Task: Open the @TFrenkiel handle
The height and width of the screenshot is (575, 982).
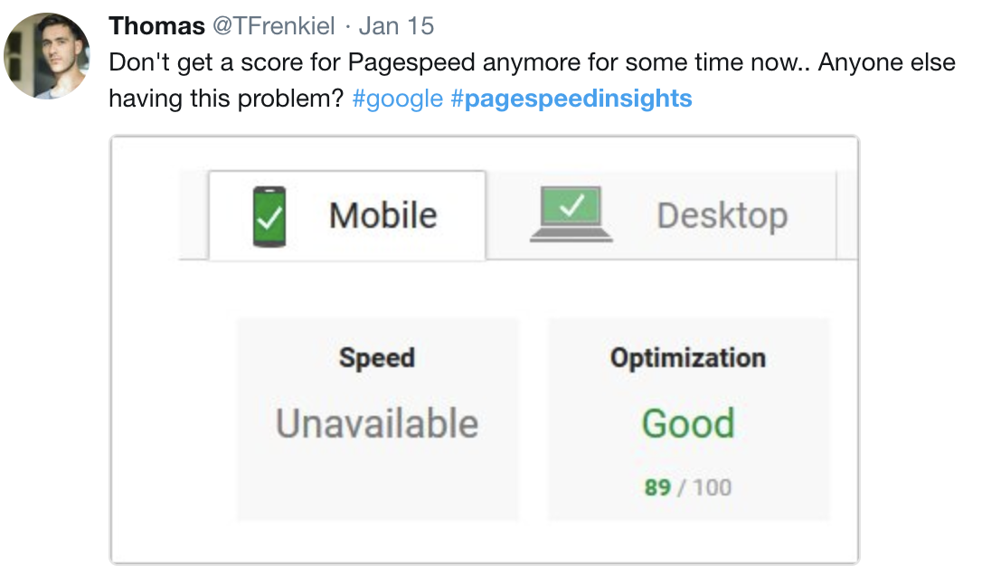Action: pyautogui.click(x=274, y=26)
